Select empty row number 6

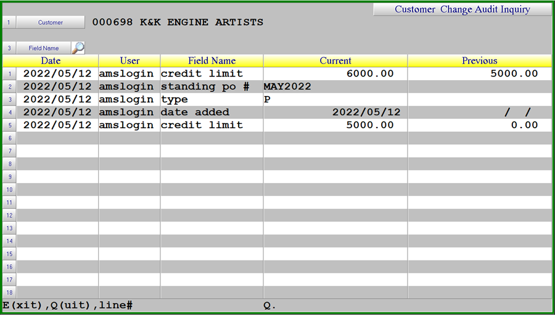[9, 138]
